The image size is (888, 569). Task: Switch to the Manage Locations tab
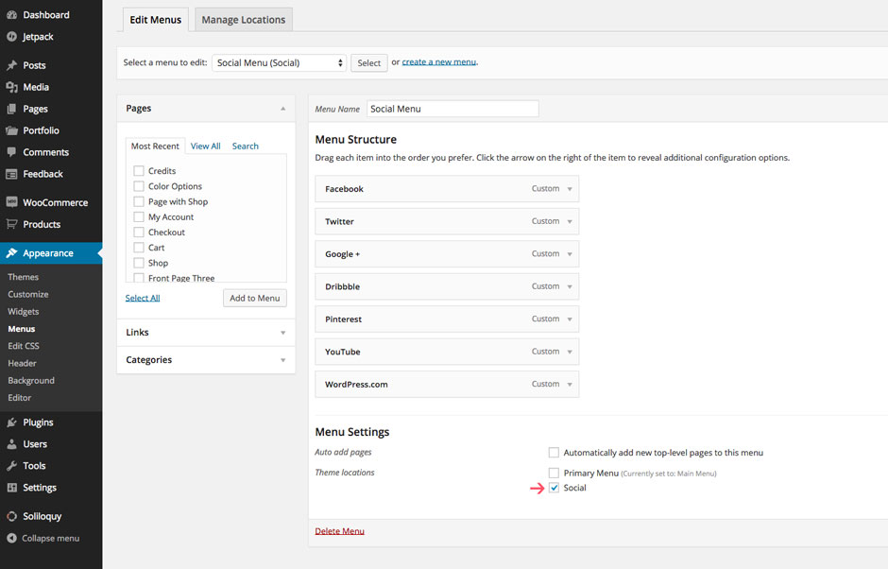click(244, 20)
